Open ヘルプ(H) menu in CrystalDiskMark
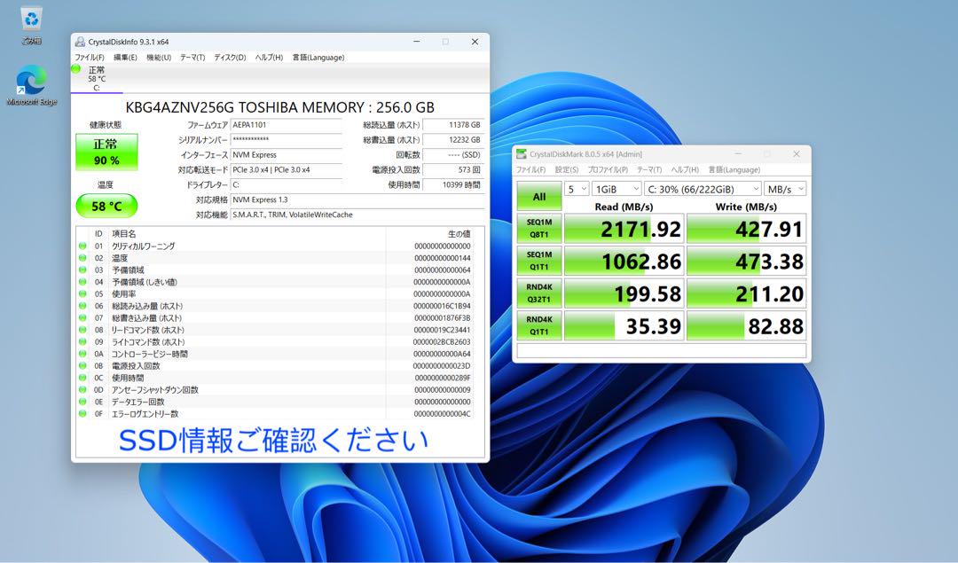This screenshot has height=563, width=958. pos(685,169)
